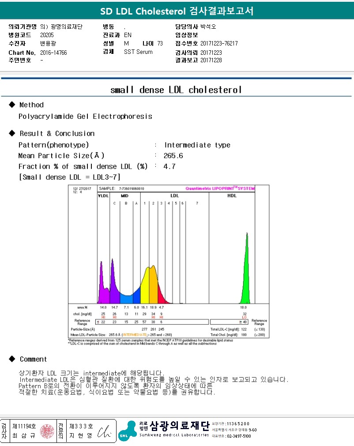Select the NCEP ATPIII reference ranges footnote
Image resolution: width=354 pixels, height=446 pixels.
pyautogui.click(x=151, y=340)
